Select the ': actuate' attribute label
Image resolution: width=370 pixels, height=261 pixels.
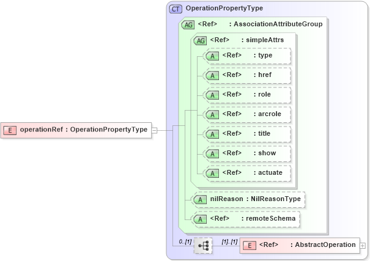click(x=268, y=172)
